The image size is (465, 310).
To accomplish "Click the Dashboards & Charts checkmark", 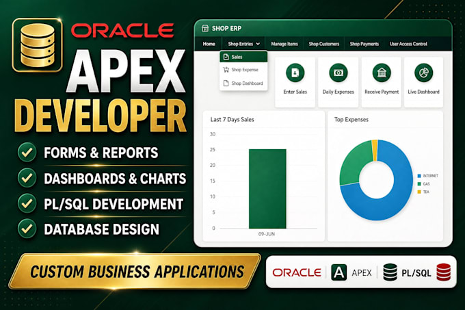I will [27, 178].
